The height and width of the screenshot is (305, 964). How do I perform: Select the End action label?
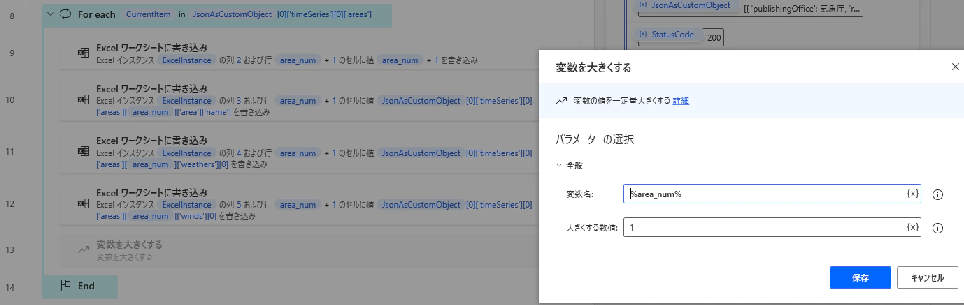click(86, 286)
